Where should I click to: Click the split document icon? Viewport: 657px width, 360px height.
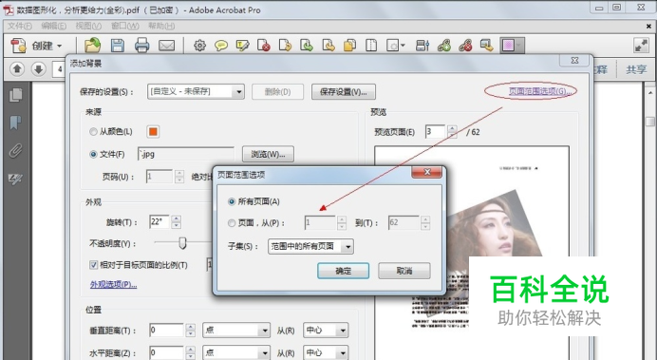click(371, 46)
